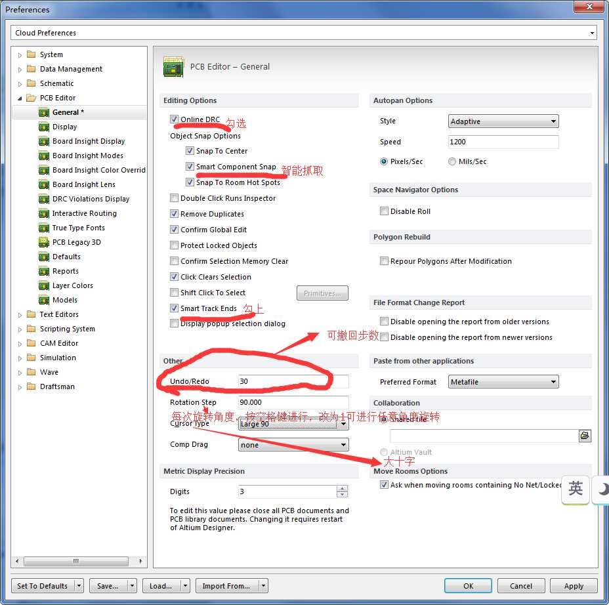Click the System folder icon
609x605 pixels.
point(31,54)
